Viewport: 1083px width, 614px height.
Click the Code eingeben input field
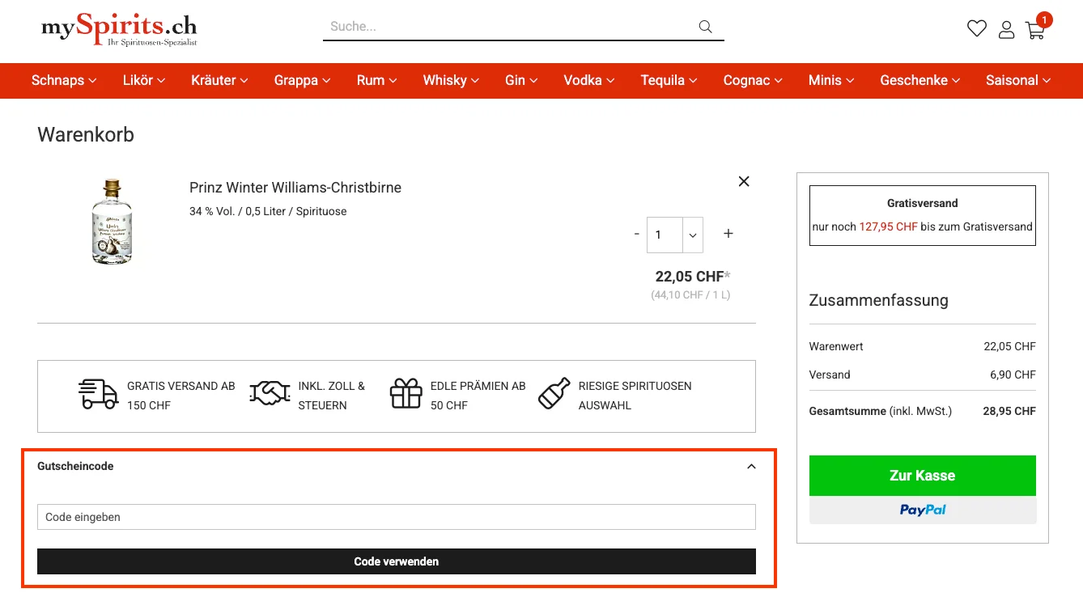396,517
